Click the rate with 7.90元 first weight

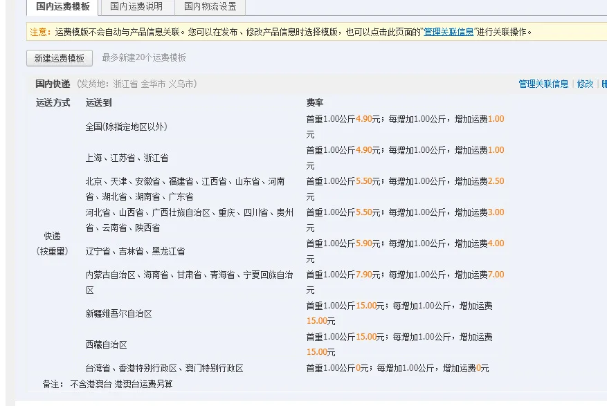[405, 282]
